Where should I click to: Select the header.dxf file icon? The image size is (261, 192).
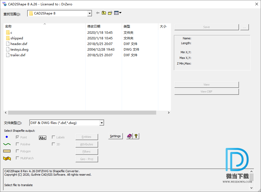pyautogui.click(x=8, y=44)
